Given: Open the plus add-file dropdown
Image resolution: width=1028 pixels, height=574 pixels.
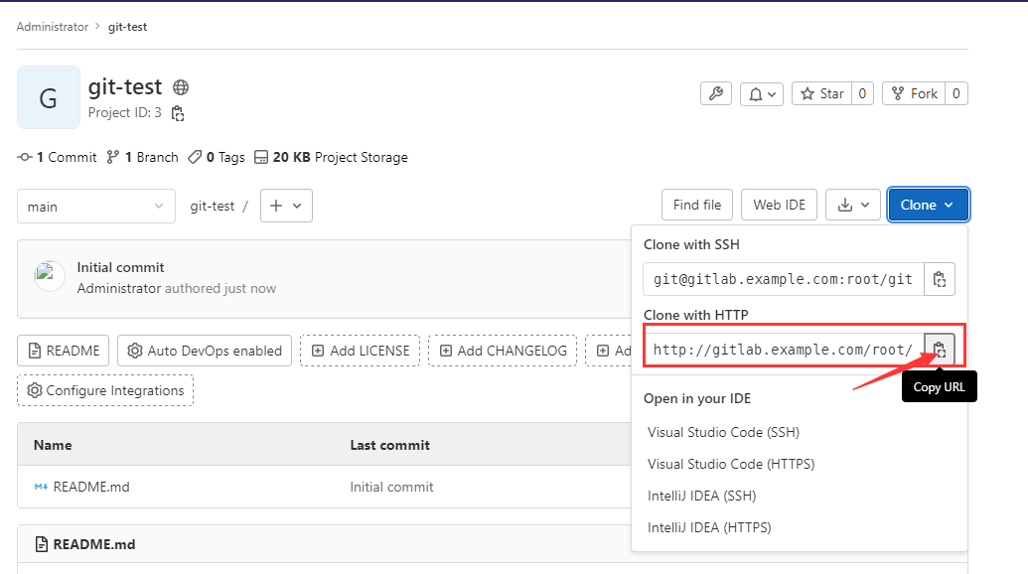Looking at the screenshot, I should 286,206.
